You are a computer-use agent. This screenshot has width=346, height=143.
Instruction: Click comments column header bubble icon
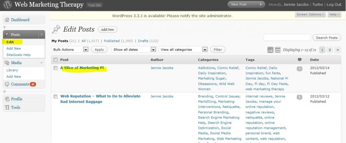click(299, 60)
